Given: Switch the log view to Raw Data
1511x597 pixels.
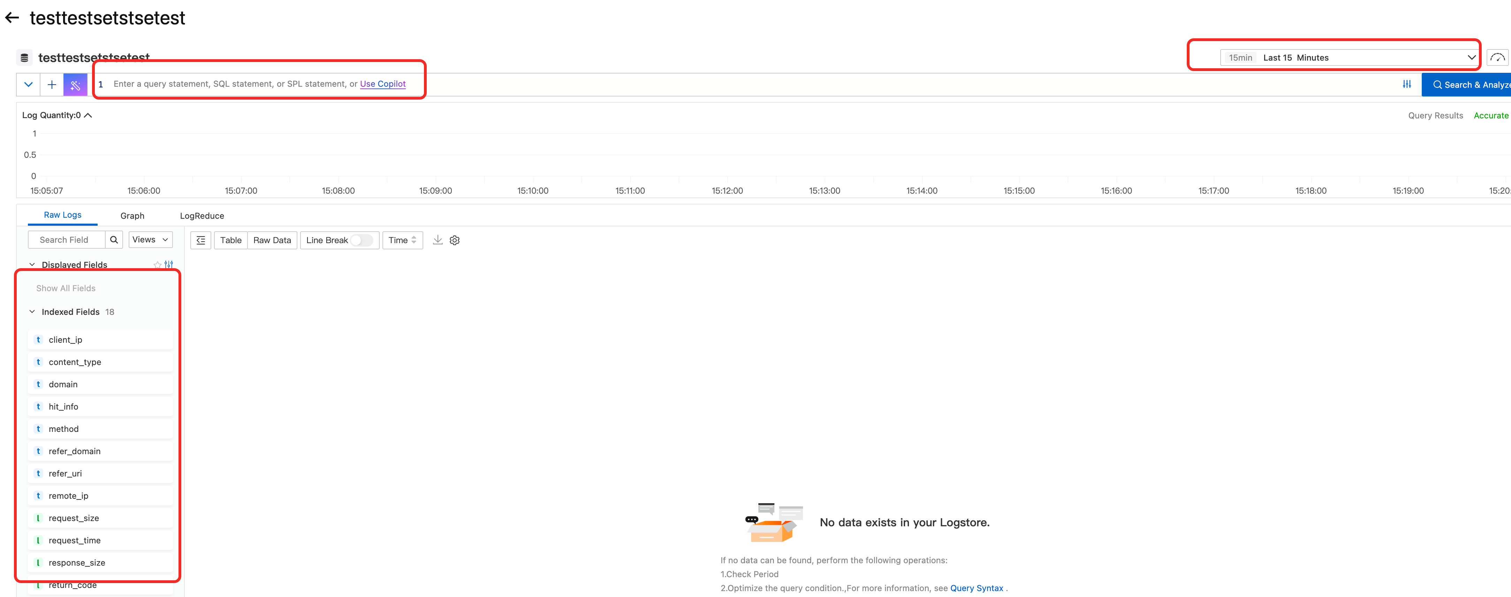Looking at the screenshot, I should (272, 240).
